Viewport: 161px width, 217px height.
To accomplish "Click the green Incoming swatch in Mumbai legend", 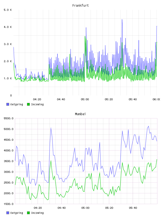I will point(28,213).
